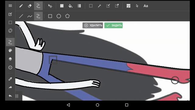Tap the Android Back button
The width and height of the screenshot is (195, 110).
pyautogui.click(x=68, y=105)
